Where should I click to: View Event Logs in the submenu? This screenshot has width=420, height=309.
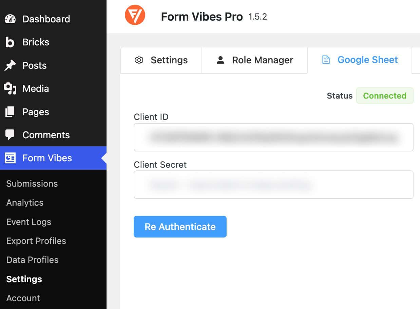pos(28,222)
